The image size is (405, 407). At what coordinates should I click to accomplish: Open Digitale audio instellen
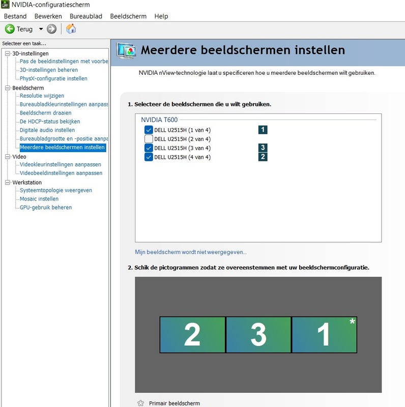click(x=47, y=130)
